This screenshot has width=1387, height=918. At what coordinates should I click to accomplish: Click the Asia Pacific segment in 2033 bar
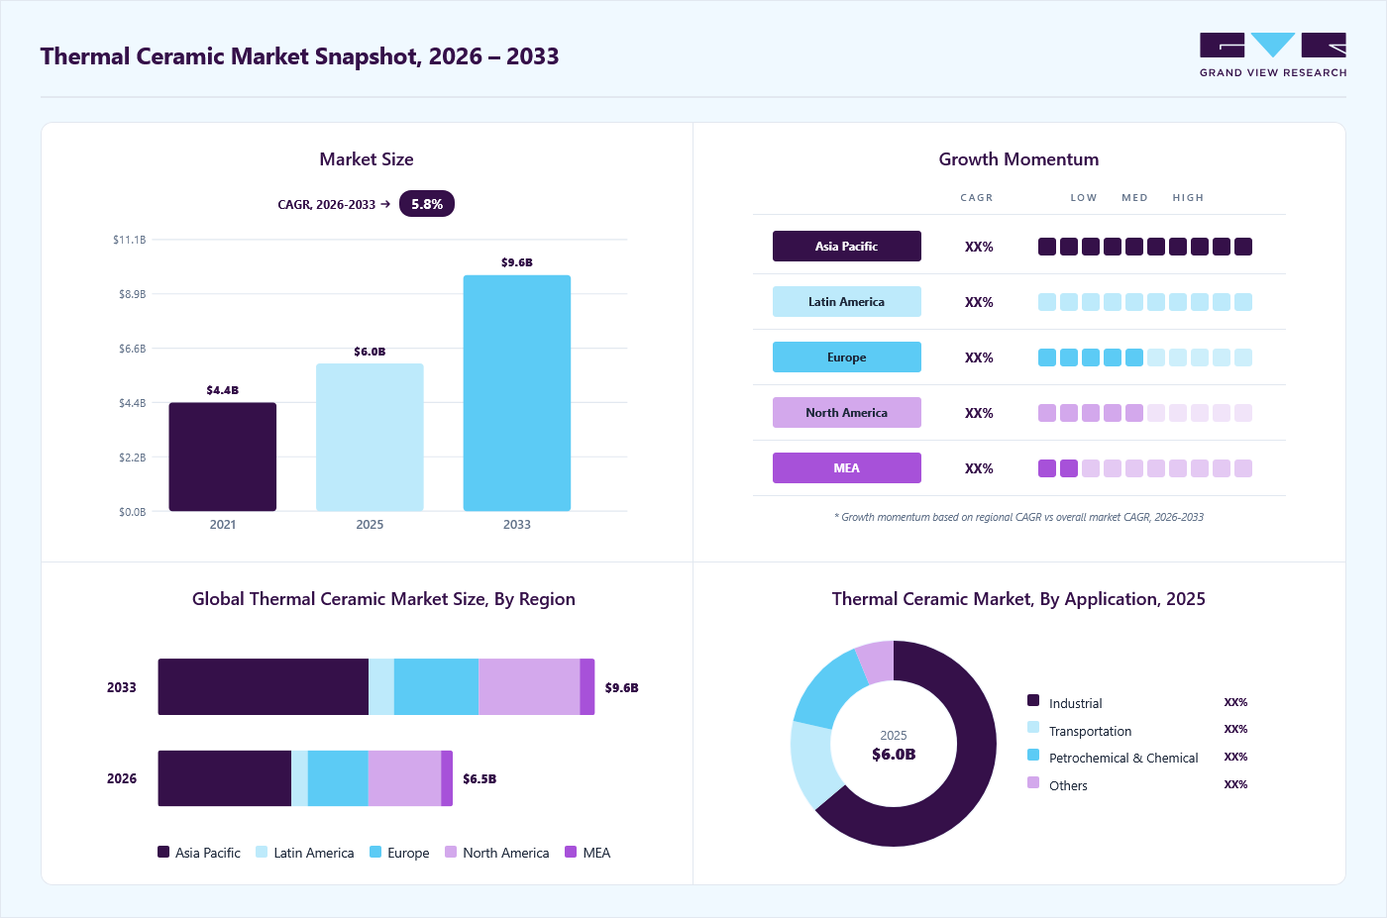click(x=264, y=687)
